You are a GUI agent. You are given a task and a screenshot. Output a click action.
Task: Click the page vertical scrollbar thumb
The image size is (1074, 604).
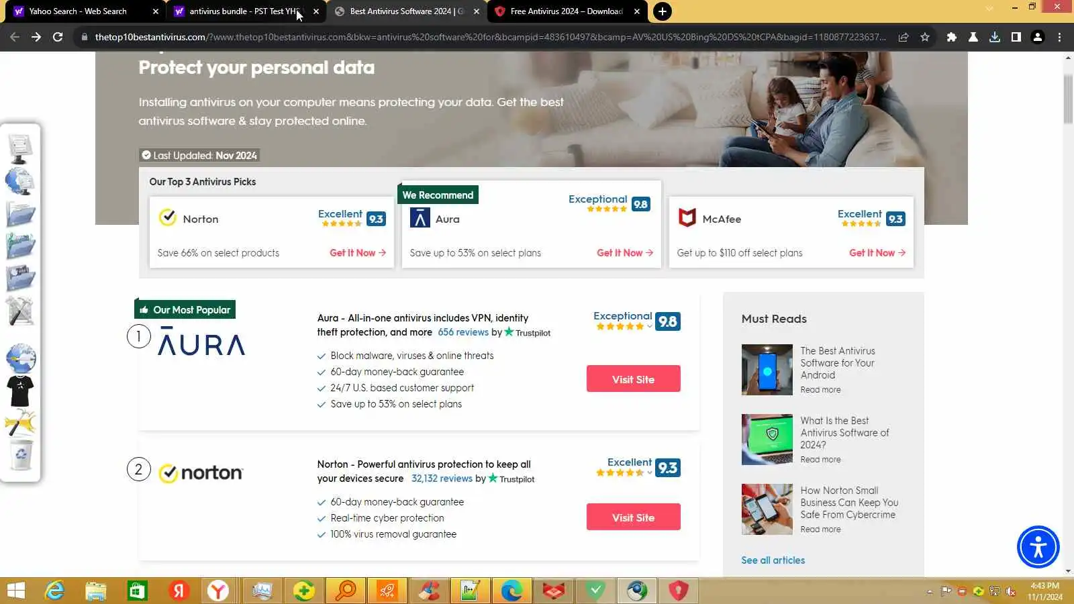click(x=1068, y=99)
